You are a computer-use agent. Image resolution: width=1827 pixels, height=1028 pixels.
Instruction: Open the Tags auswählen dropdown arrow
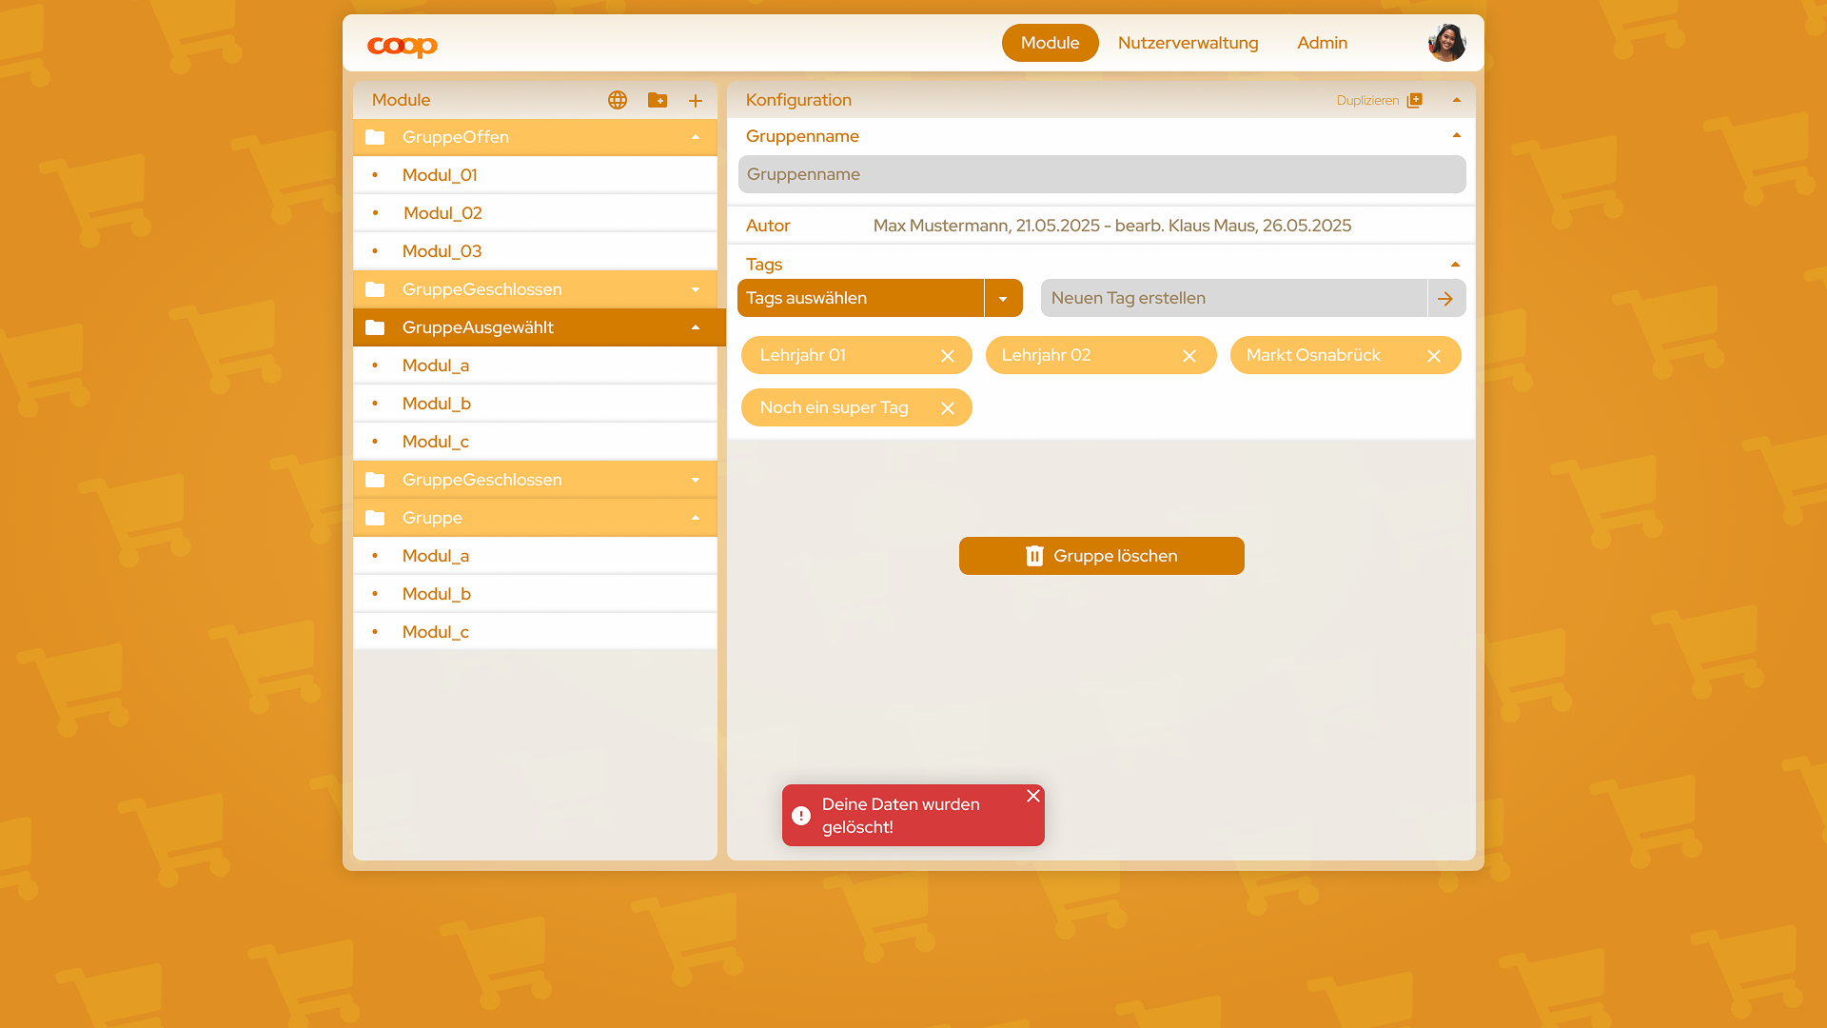(1003, 299)
